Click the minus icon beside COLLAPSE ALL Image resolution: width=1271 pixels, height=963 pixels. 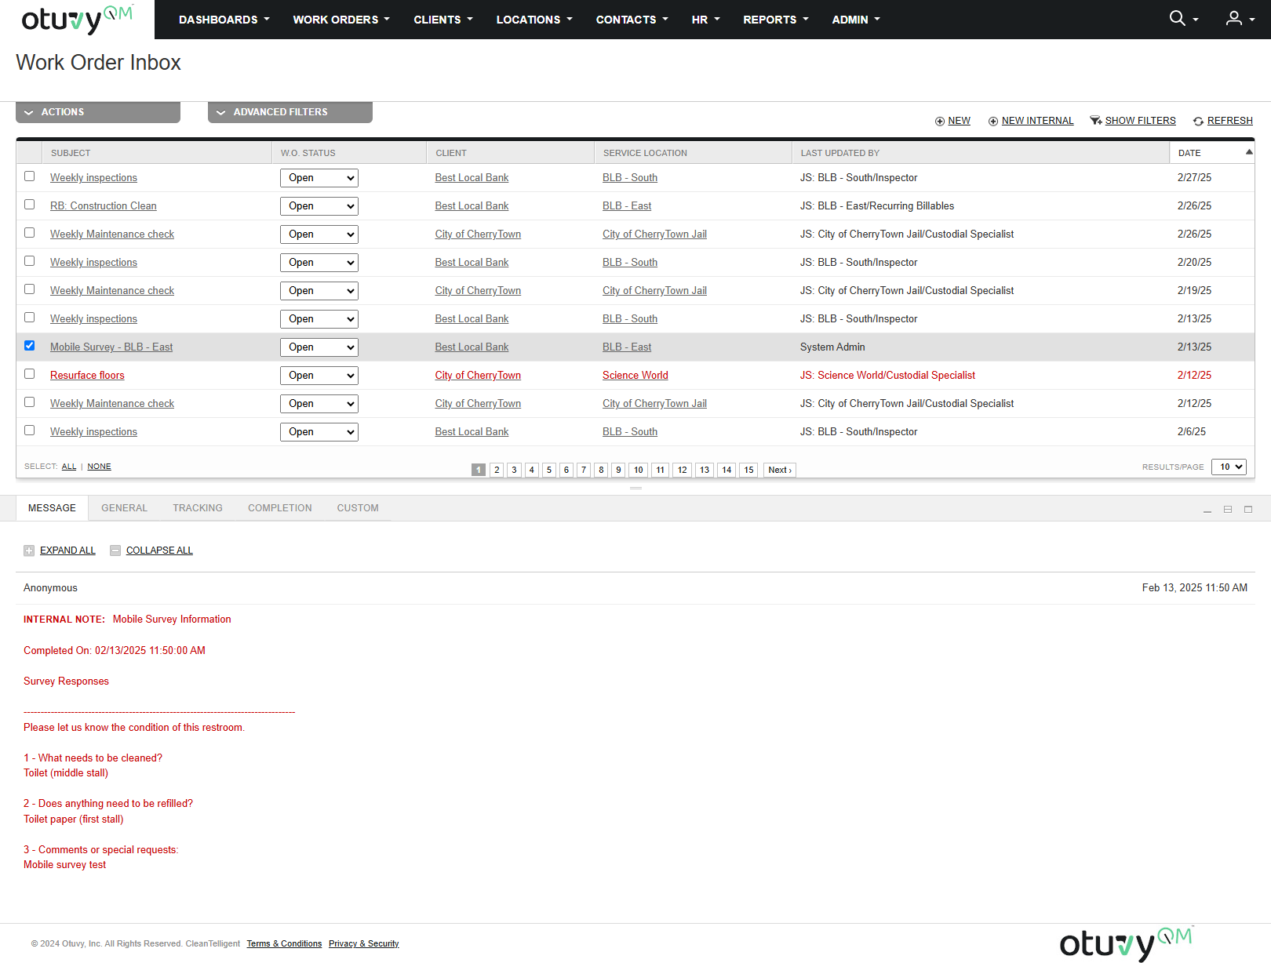115,551
